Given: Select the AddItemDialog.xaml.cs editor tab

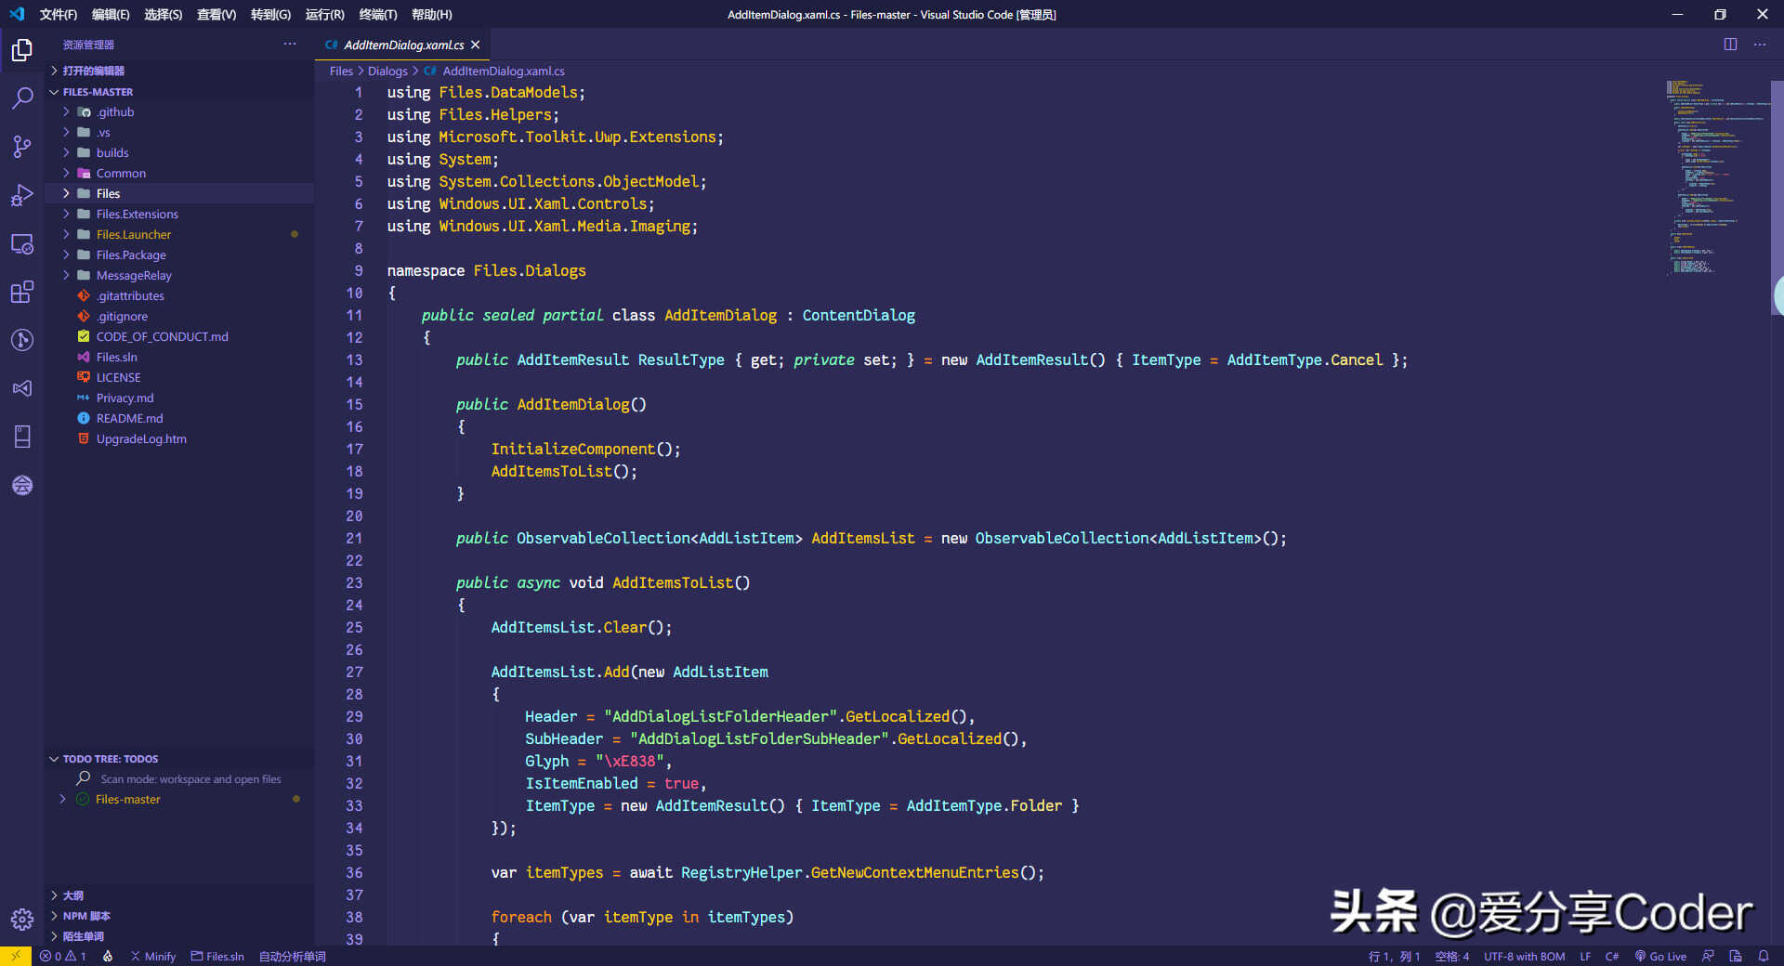Looking at the screenshot, I should click(403, 45).
